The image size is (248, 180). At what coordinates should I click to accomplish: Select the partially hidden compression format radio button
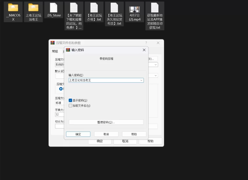(x=61, y=89)
